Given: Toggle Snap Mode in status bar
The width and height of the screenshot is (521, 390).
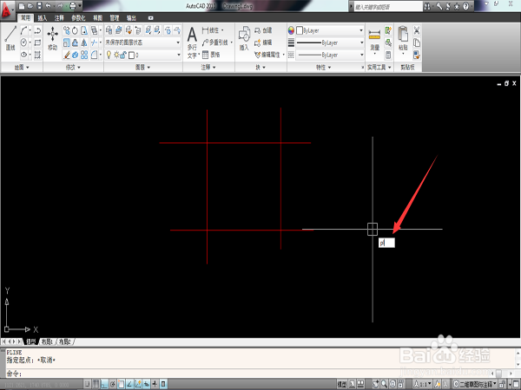Looking at the screenshot, I should (x=87, y=384).
